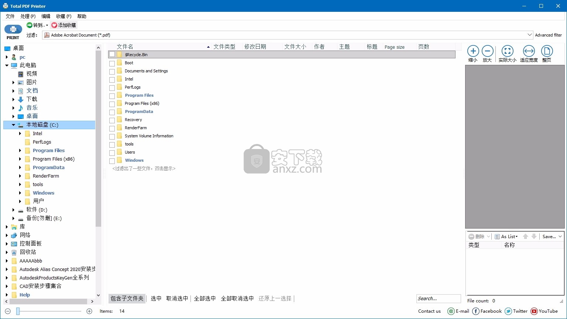The height and width of the screenshot is (319, 567).
Task: Check the Program Files (x86) checkbox
Action: pos(112,104)
